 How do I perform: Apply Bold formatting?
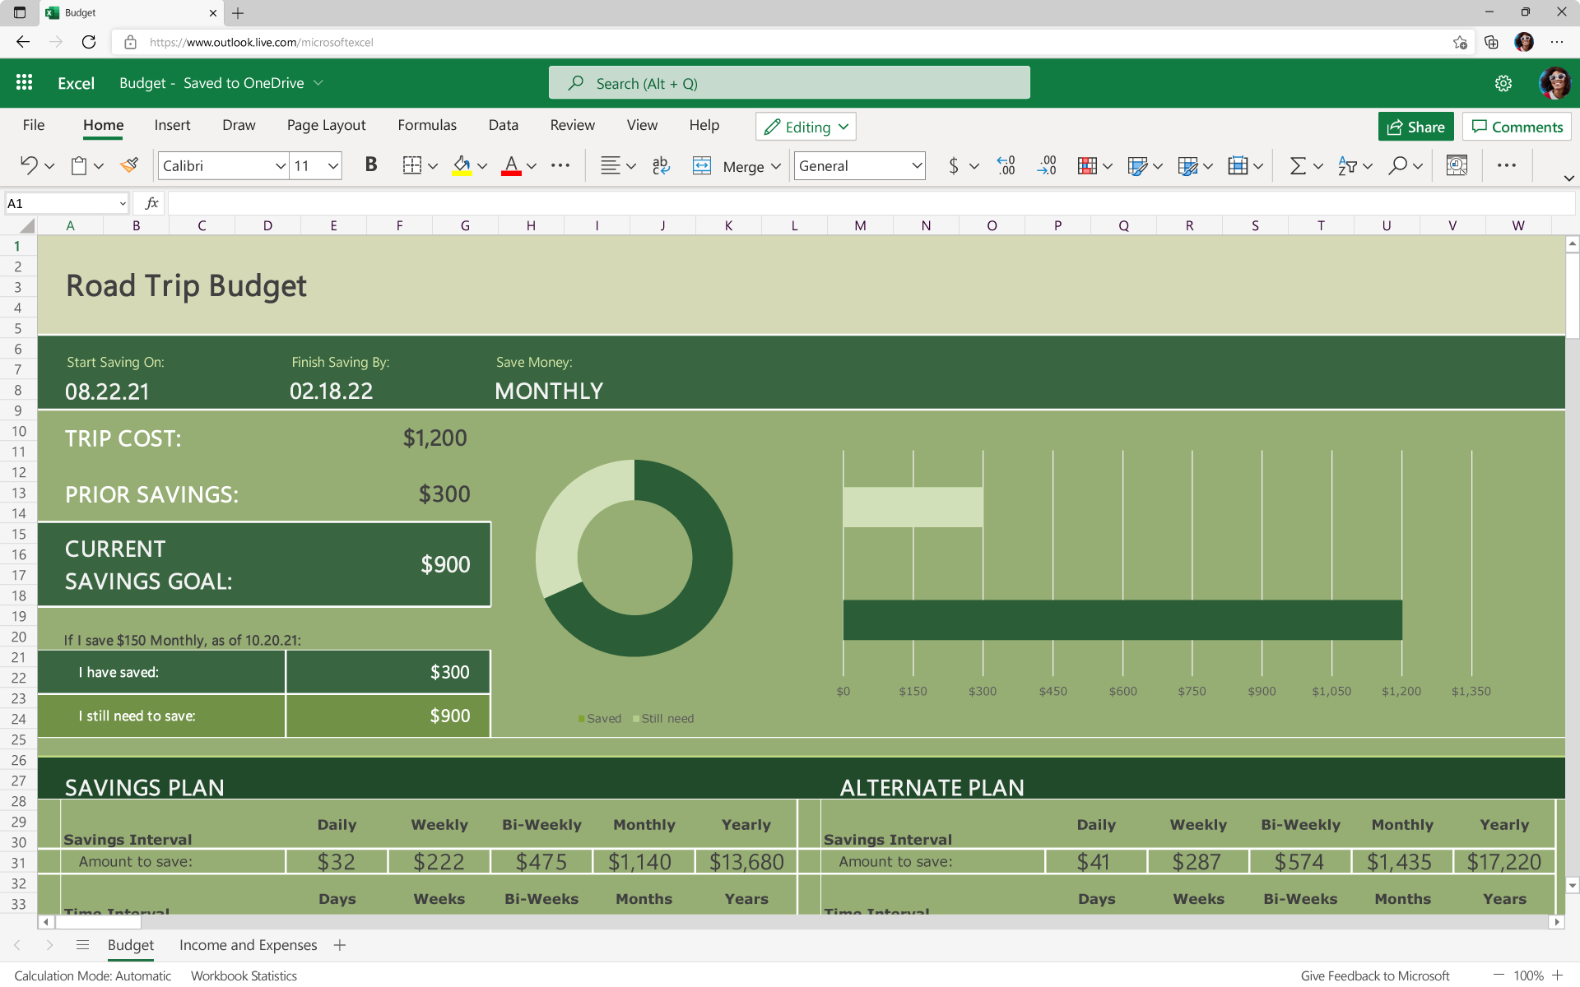coord(370,164)
